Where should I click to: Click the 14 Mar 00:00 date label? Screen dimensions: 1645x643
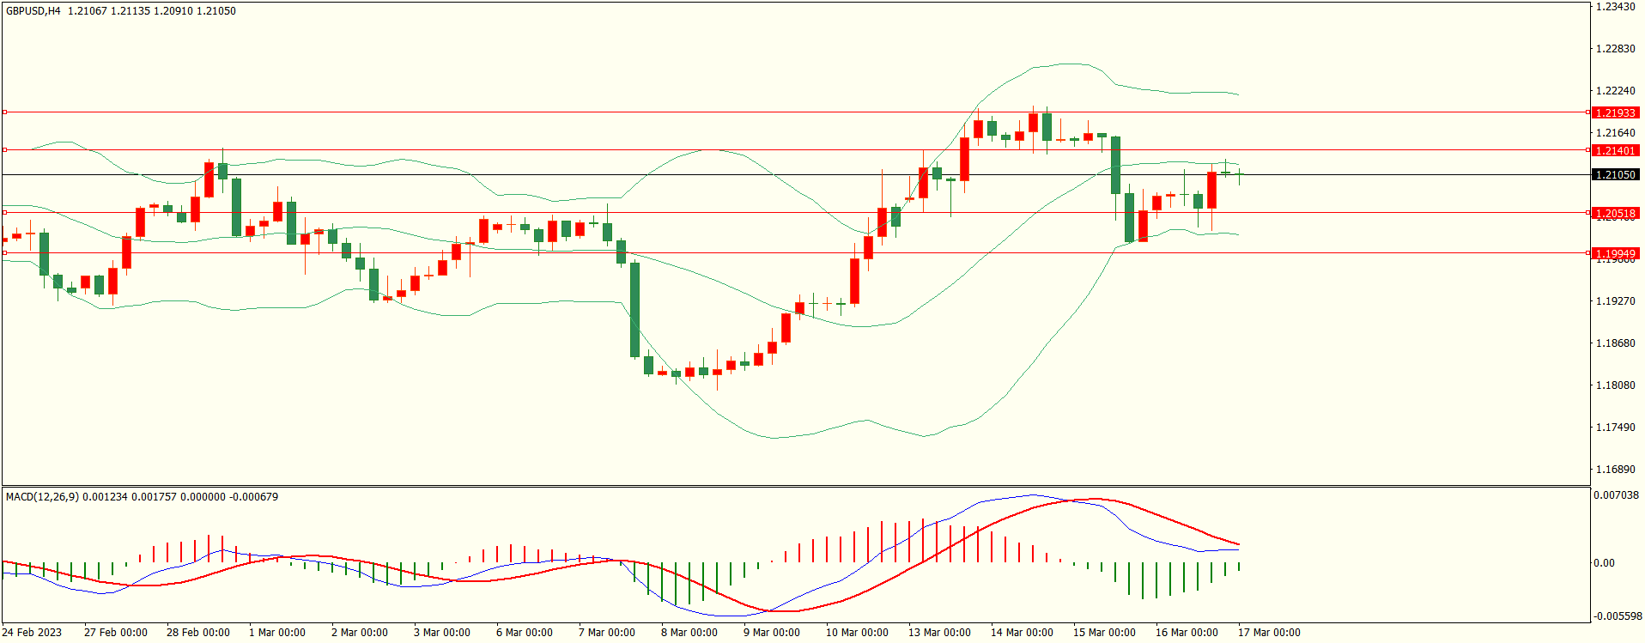click(1023, 633)
